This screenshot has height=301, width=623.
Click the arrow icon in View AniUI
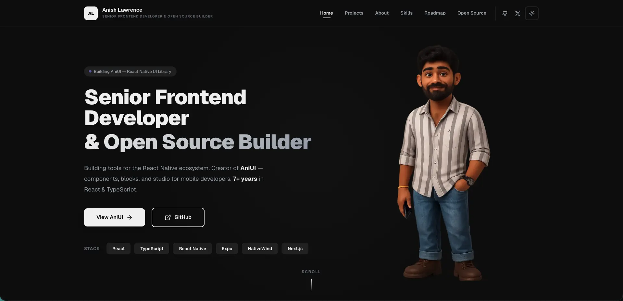(130, 217)
